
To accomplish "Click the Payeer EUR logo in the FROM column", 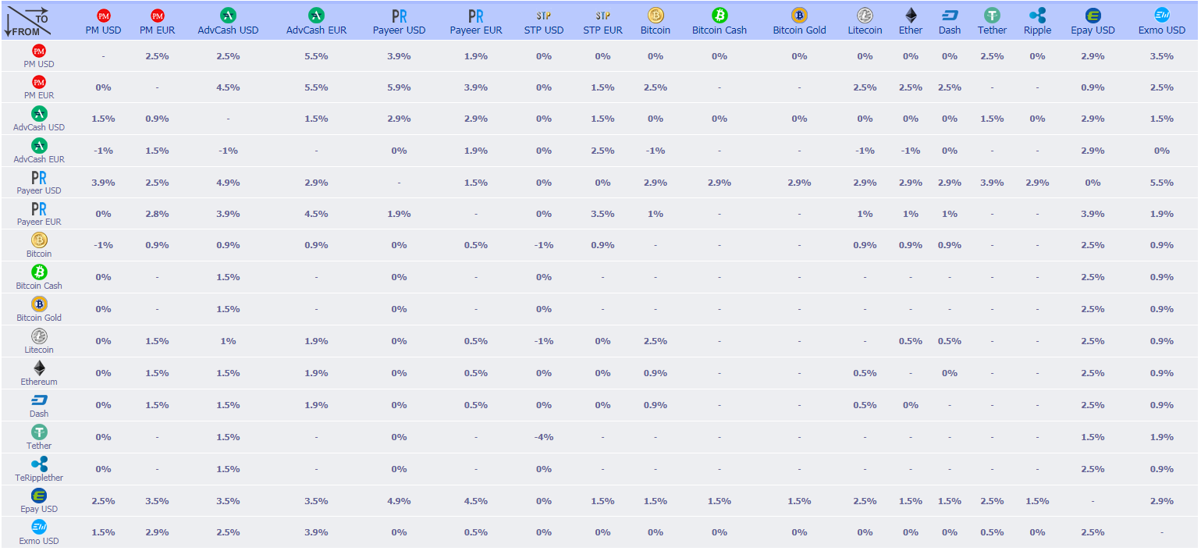I will click(39, 208).
